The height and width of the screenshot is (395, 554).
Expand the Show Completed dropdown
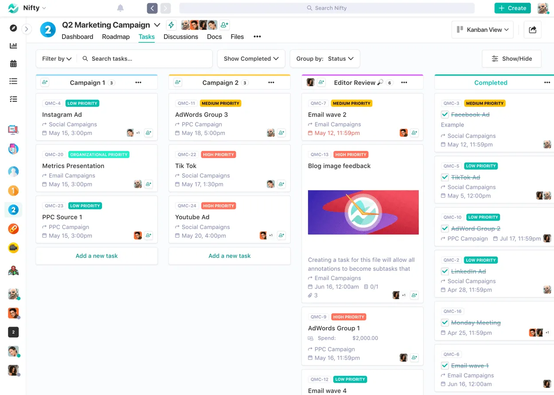251,59
